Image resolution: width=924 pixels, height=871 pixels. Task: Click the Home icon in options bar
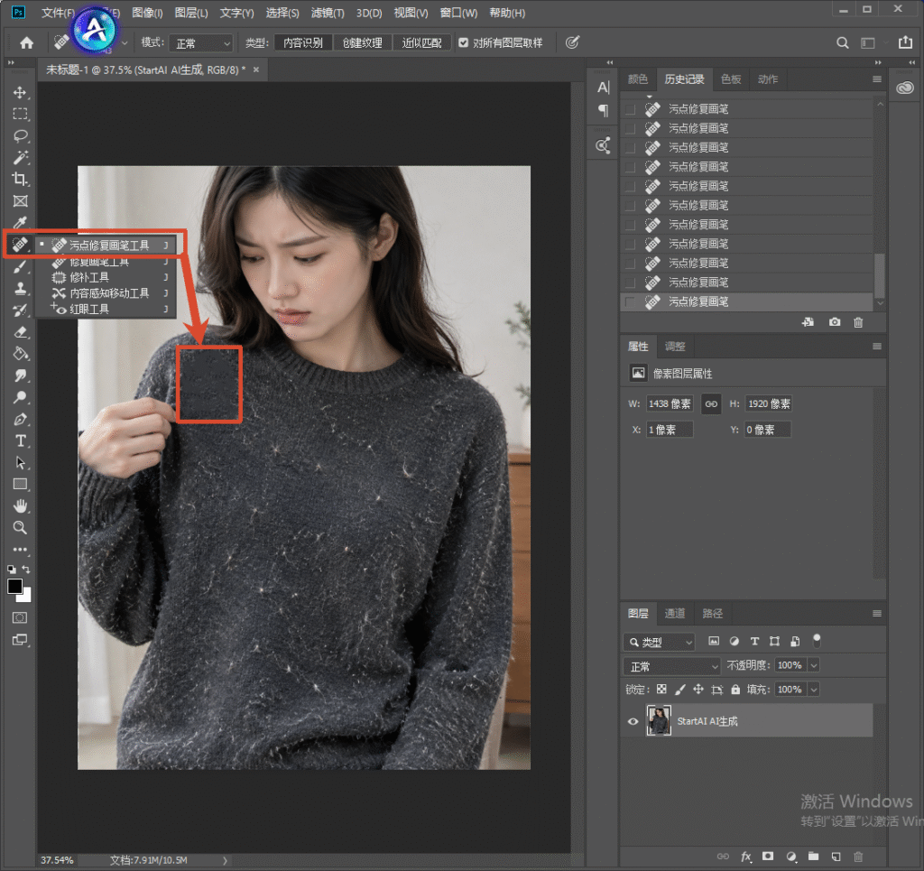click(x=26, y=43)
